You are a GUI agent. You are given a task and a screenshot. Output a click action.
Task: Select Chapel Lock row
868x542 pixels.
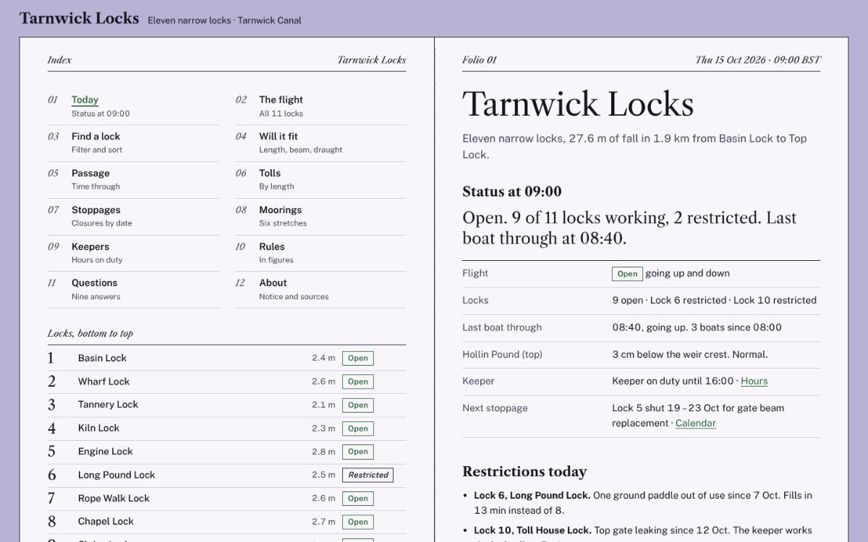[x=226, y=521]
